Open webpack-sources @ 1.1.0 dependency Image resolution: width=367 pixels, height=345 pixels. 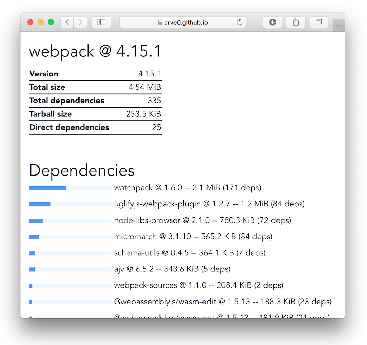pyautogui.click(x=199, y=285)
